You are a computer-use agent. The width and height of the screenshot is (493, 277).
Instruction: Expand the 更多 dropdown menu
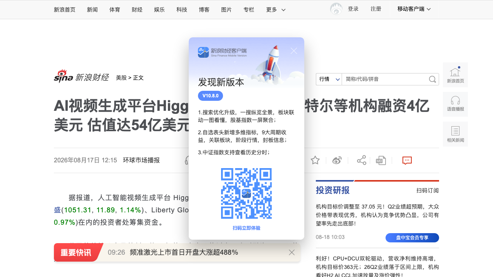click(276, 10)
